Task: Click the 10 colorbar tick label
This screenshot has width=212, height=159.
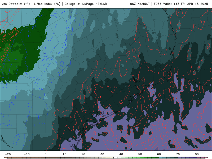Action: pyautogui.click(x=64, y=154)
